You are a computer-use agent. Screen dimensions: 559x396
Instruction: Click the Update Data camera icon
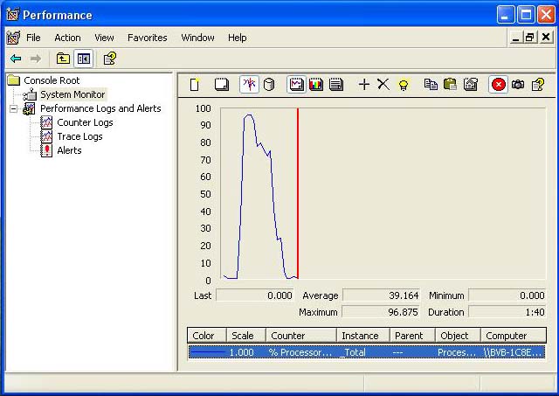tap(518, 85)
